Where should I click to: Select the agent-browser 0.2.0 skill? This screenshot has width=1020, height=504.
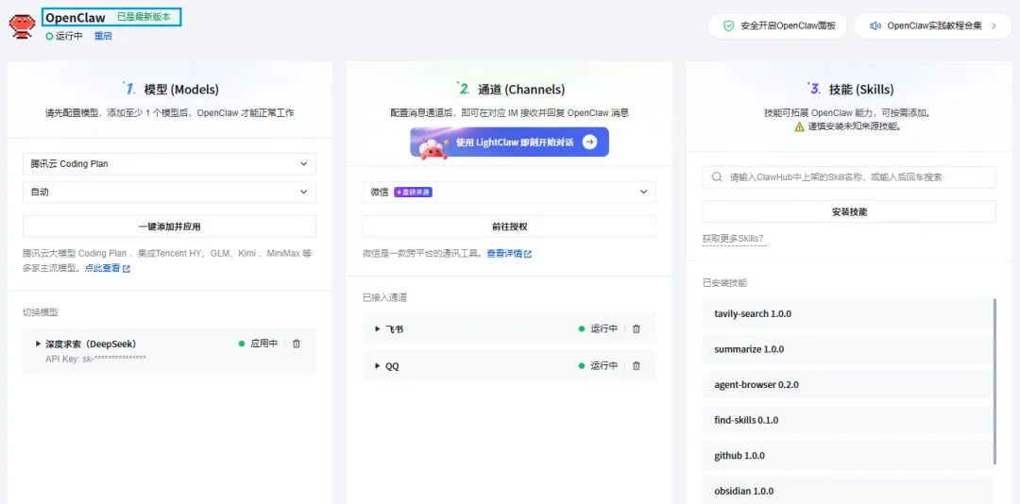847,384
